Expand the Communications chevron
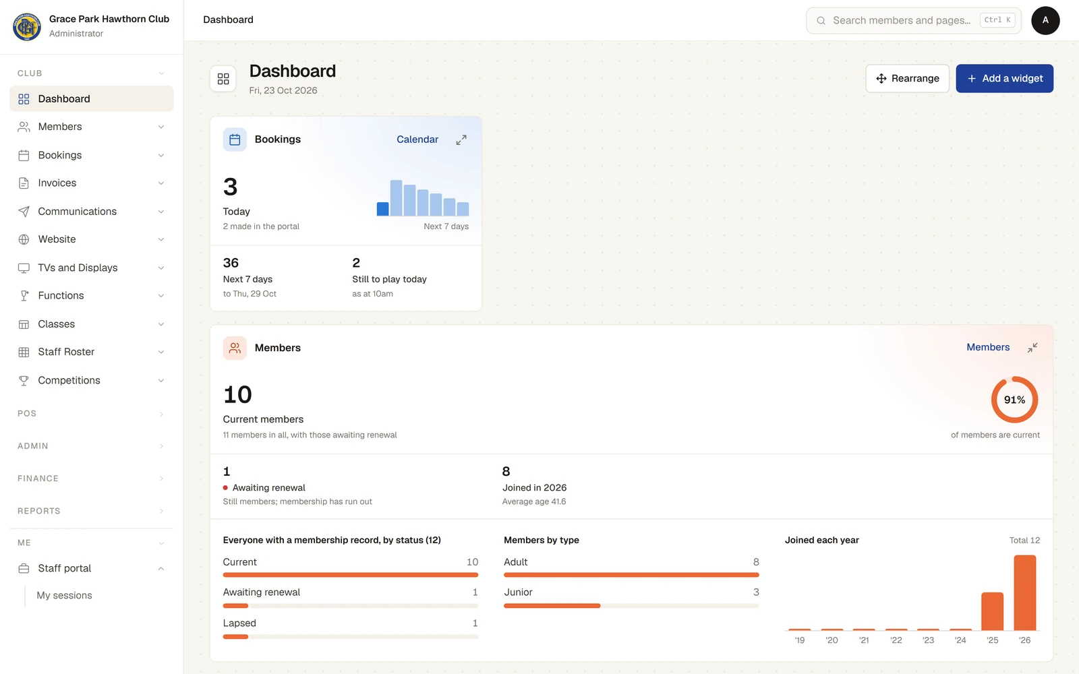 click(161, 212)
